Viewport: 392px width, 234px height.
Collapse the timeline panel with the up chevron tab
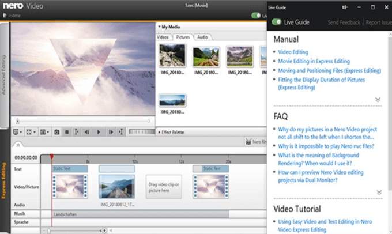pyautogui.click(x=18, y=145)
